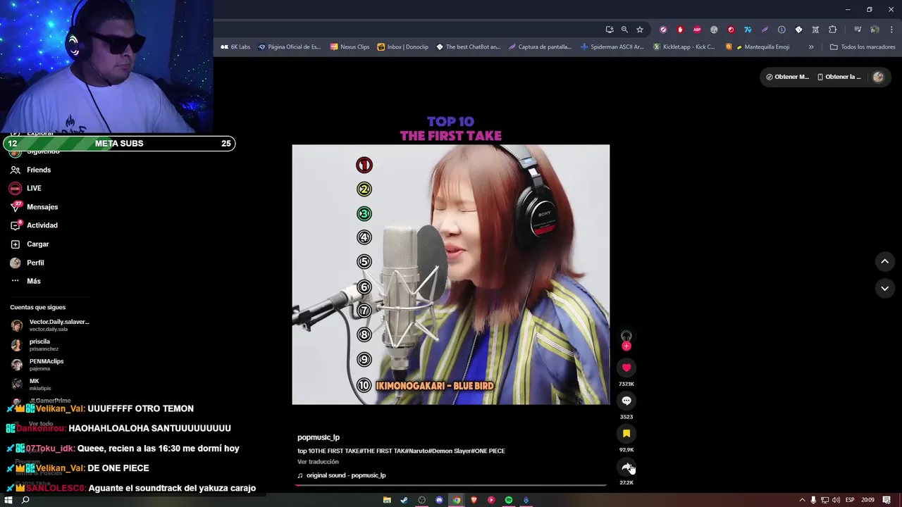Click the video player to pause
The image size is (902, 507).
tap(451, 275)
